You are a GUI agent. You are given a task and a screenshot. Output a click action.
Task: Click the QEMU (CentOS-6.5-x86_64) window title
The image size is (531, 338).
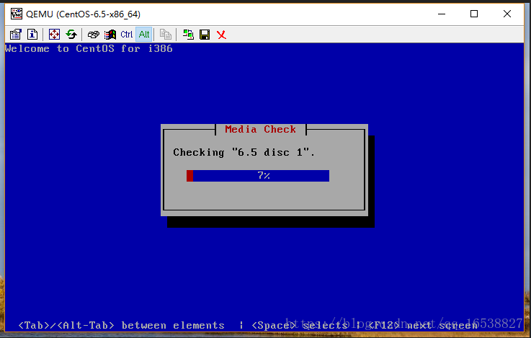coord(84,14)
